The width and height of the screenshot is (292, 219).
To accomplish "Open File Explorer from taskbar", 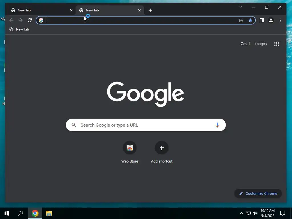I will pos(49,213).
